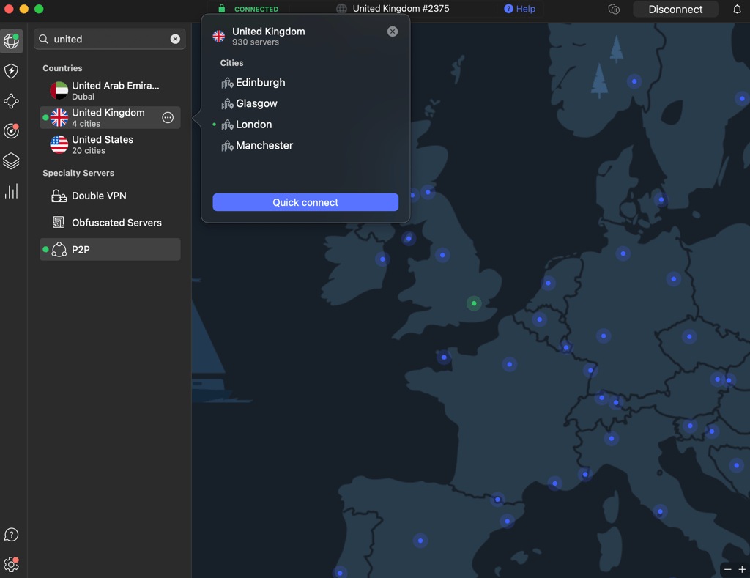Open Meshnet nodes sidebar icon

pyautogui.click(x=12, y=101)
